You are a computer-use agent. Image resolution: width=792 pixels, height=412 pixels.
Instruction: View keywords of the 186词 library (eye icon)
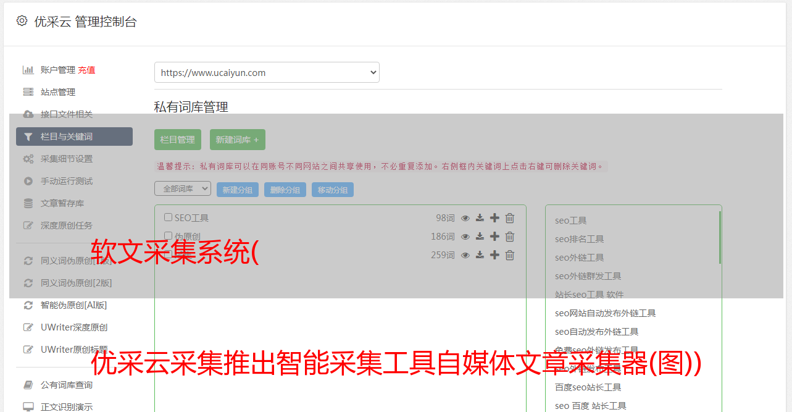(x=465, y=237)
